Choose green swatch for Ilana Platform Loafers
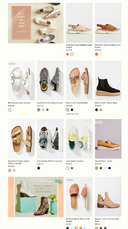128x229 pixels. coord(101,168)
